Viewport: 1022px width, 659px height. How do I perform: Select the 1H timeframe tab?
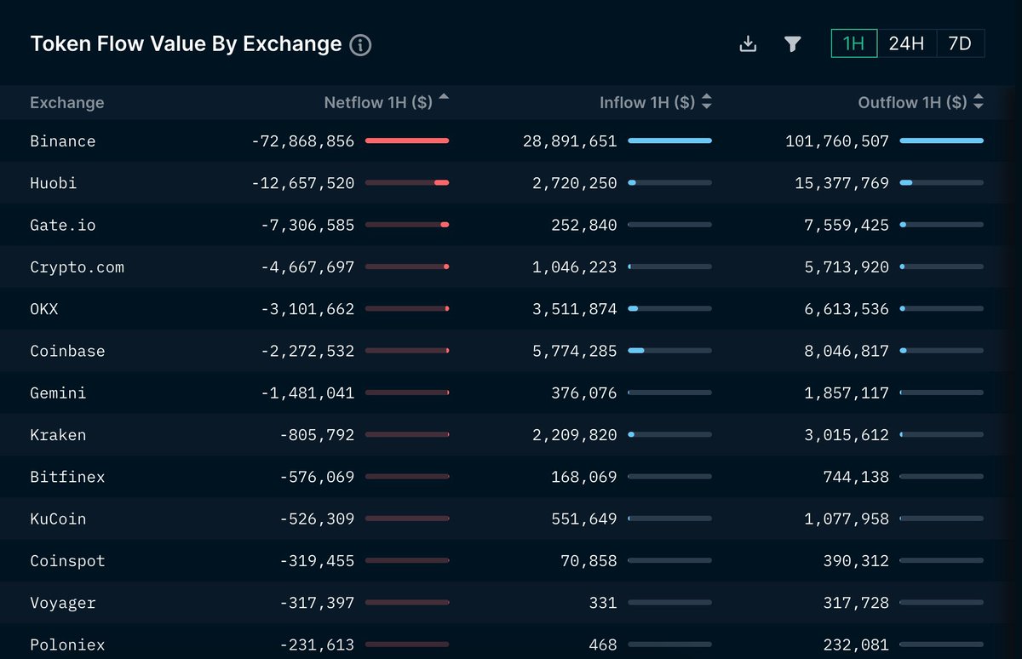click(853, 43)
